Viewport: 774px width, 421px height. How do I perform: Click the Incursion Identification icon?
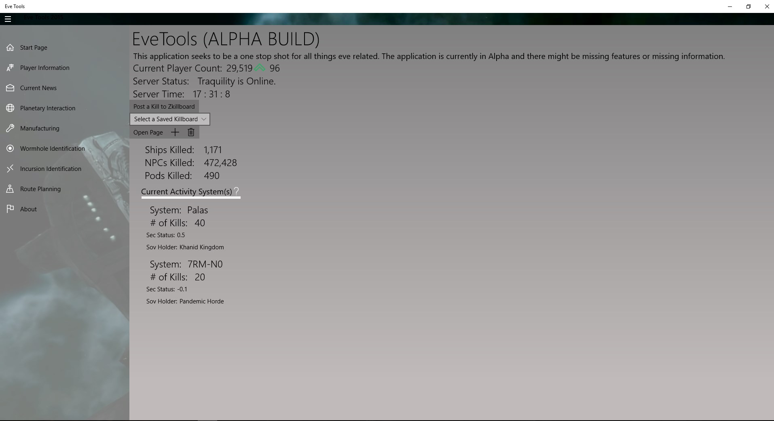click(x=10, y=169)
